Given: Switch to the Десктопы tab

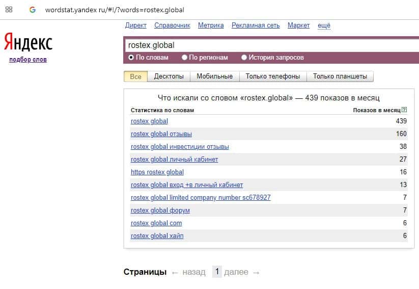Looking at the screenshot, I should coord(169,76).
